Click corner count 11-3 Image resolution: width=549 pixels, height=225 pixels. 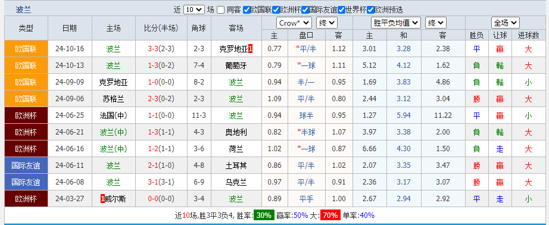click(199, 115)
